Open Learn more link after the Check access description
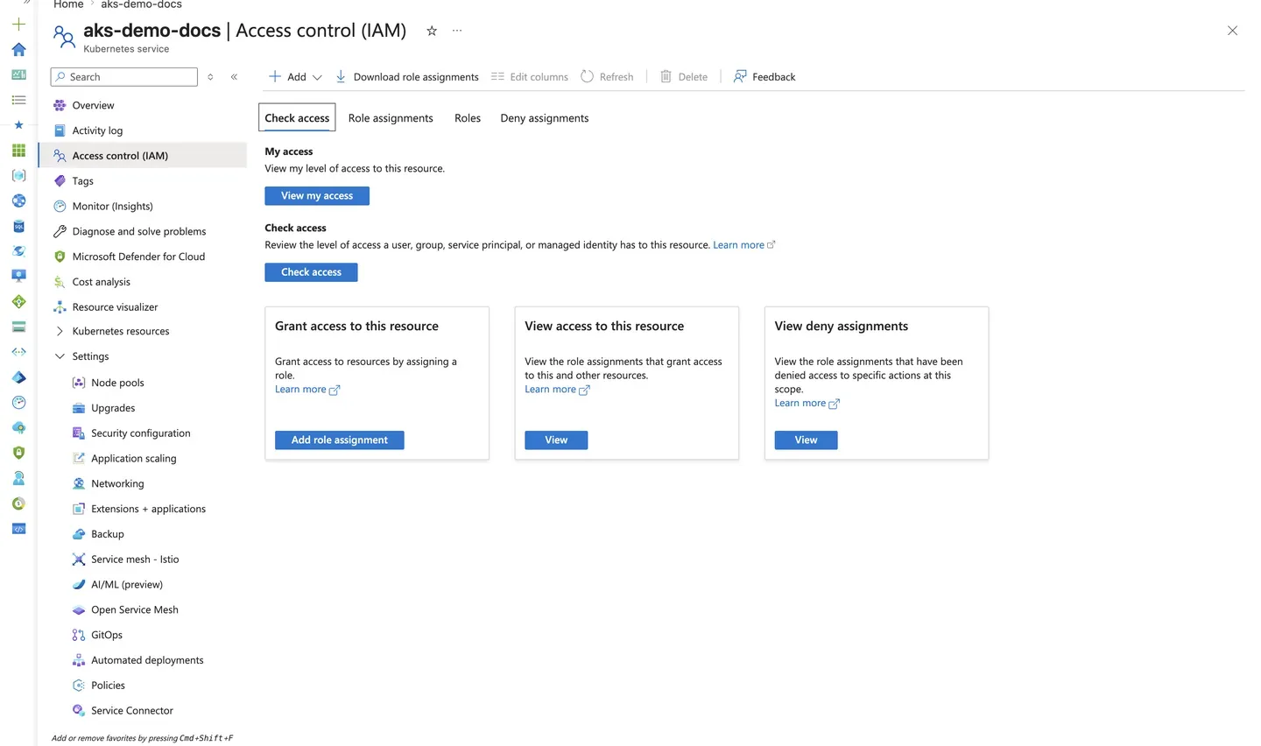Image resolution: width=1261 pixels, height=746 pixels. tap(744, 245)
